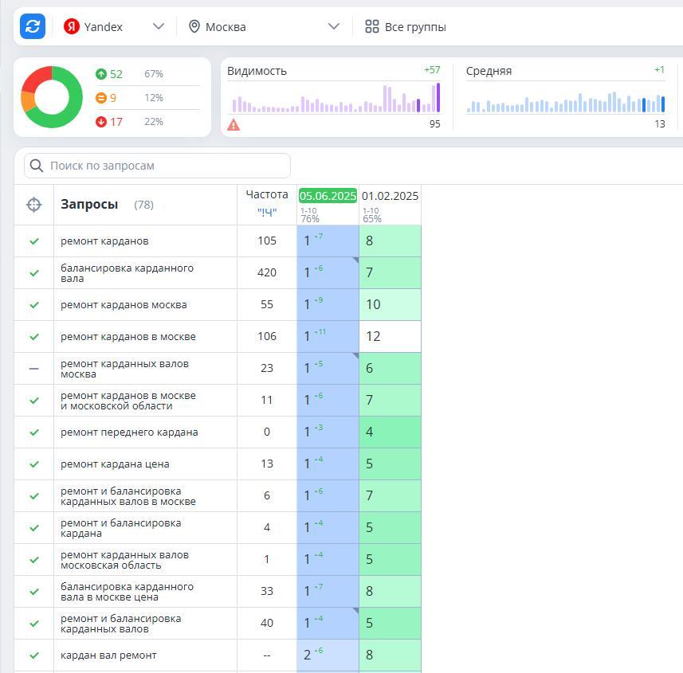Click the donut chart of position changes
Viewport: 683px width, 673px height.
(52, 97)
